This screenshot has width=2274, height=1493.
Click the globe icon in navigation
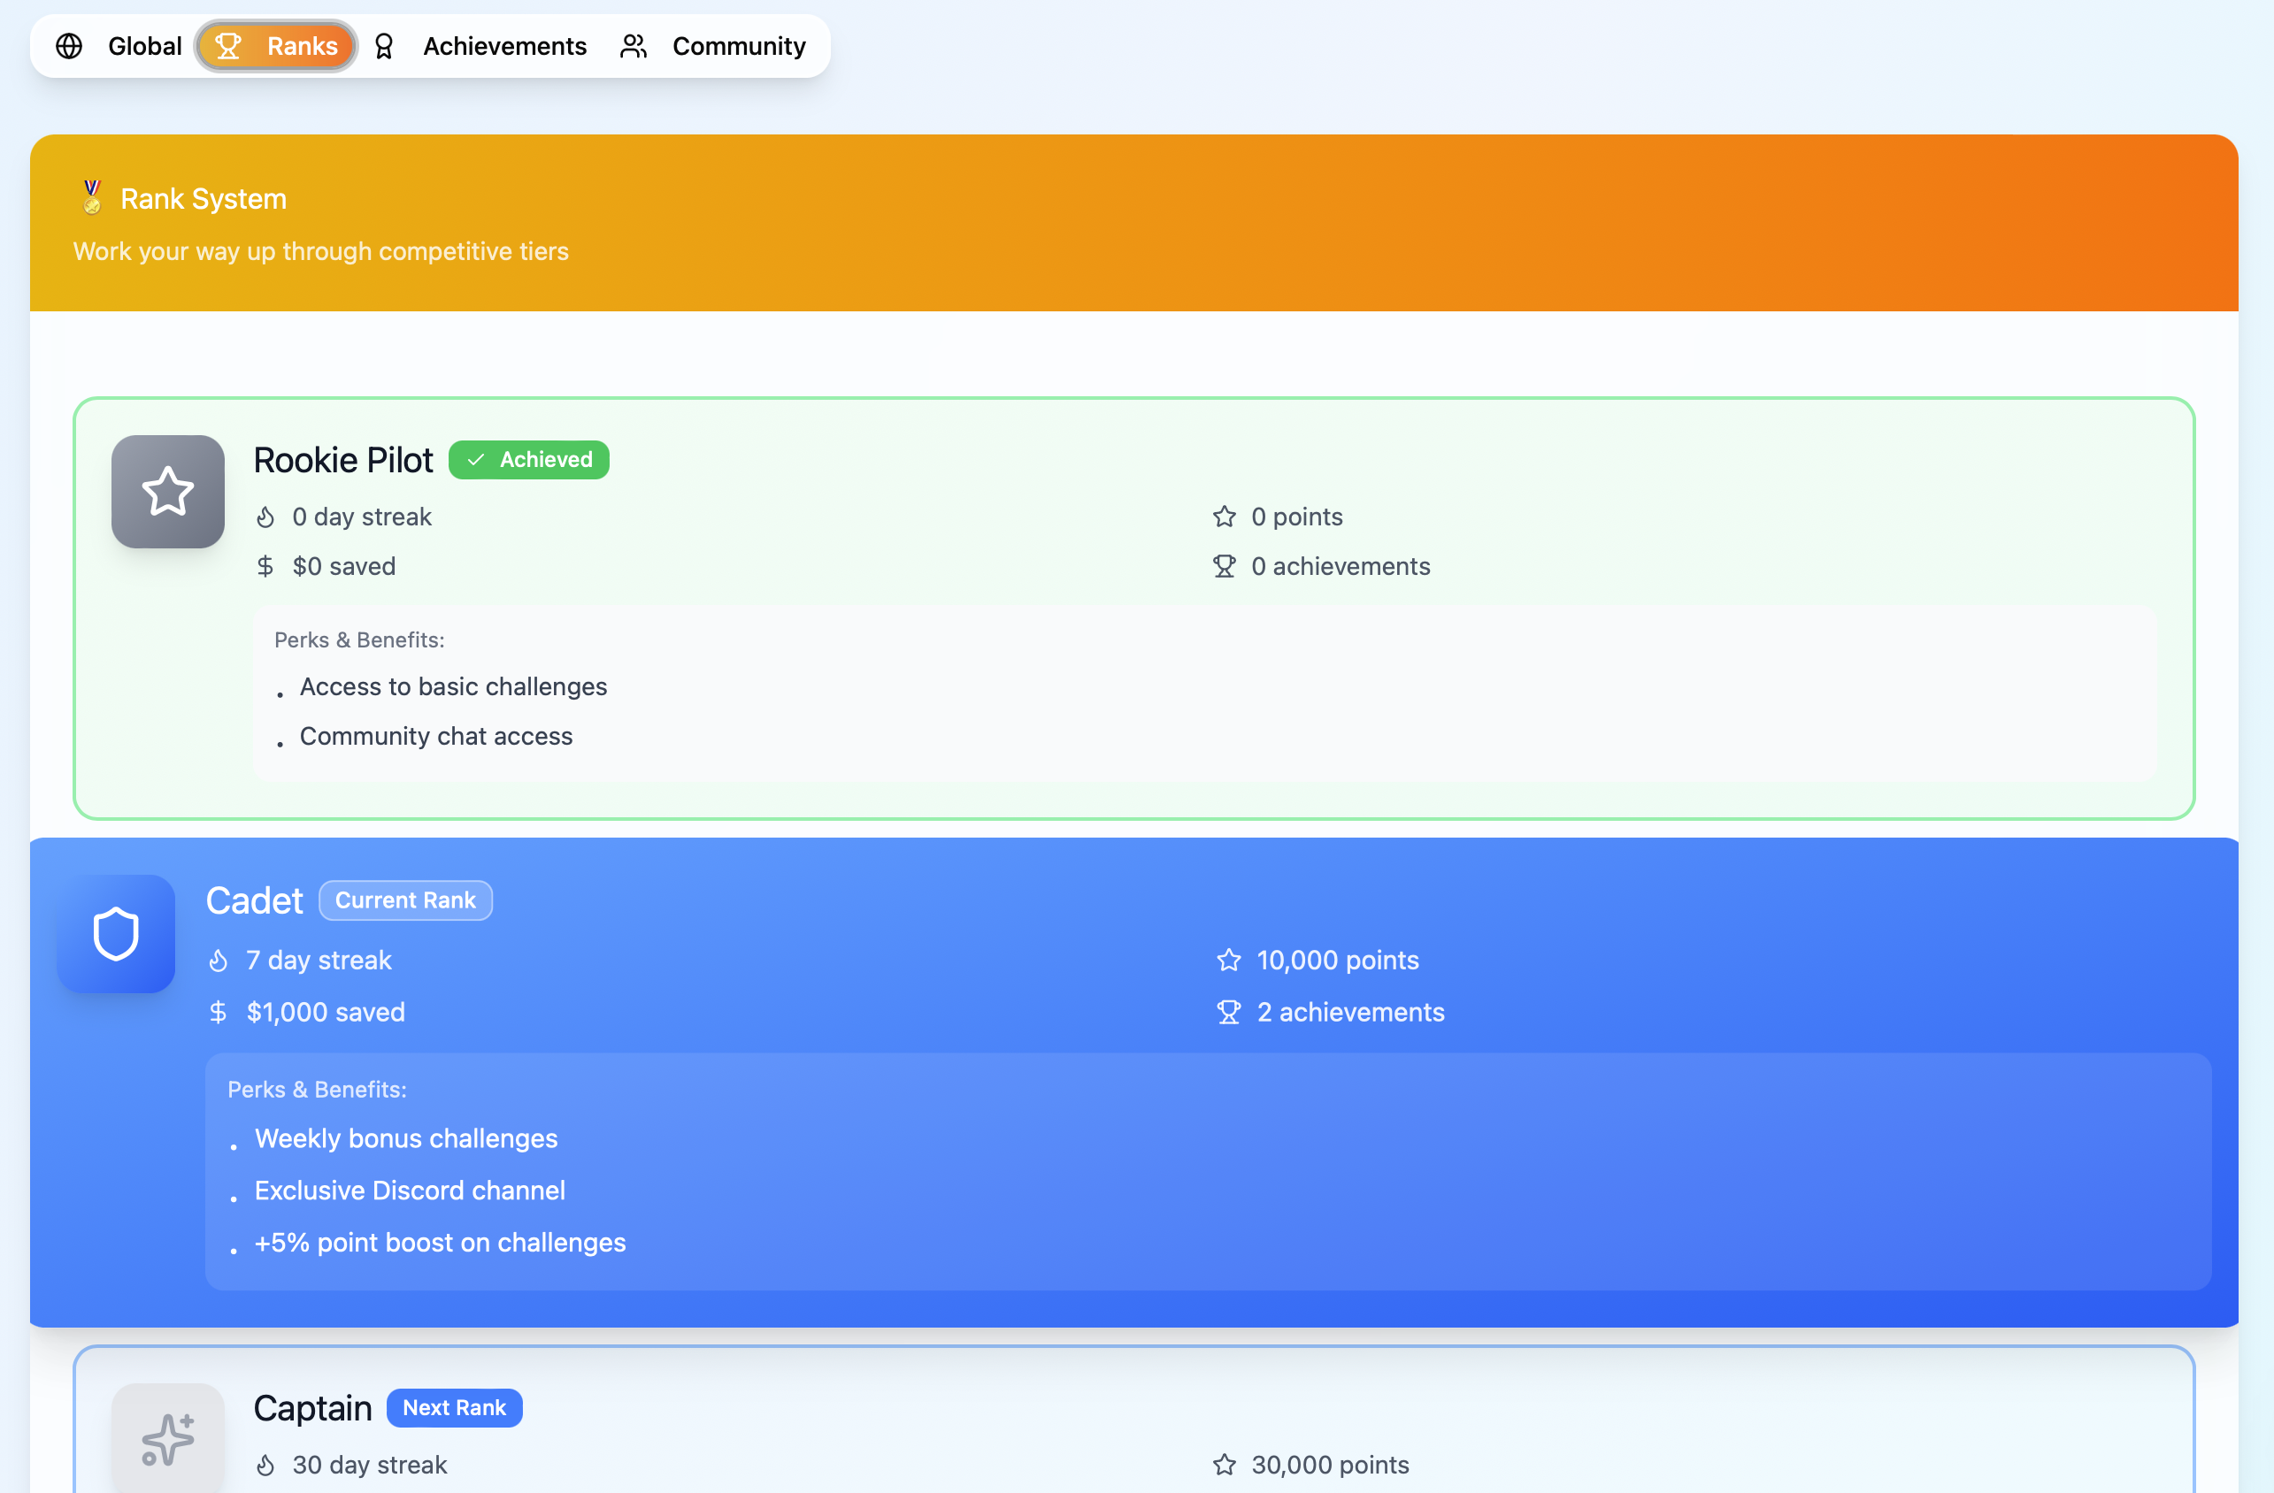(69, 46)
